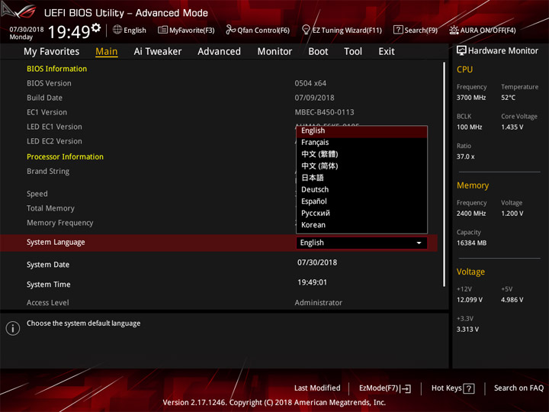This screenshot has height=412, width=549.
Task: Open Qfan Control fan icon
Action: pos(230,30)
